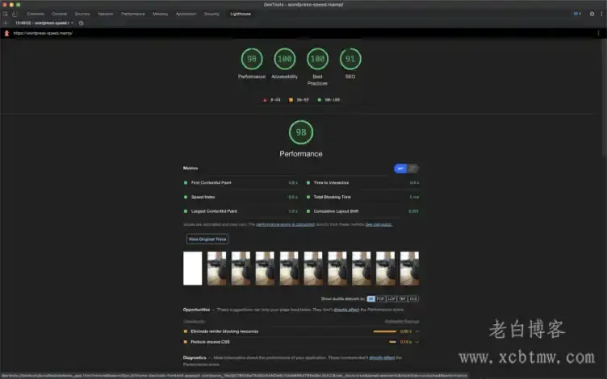Select the CLS audit filter

413,298
